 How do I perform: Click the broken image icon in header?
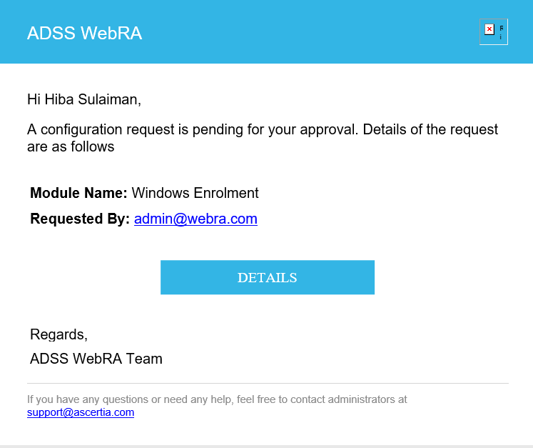pyautogui.click(x=493, y=32)
